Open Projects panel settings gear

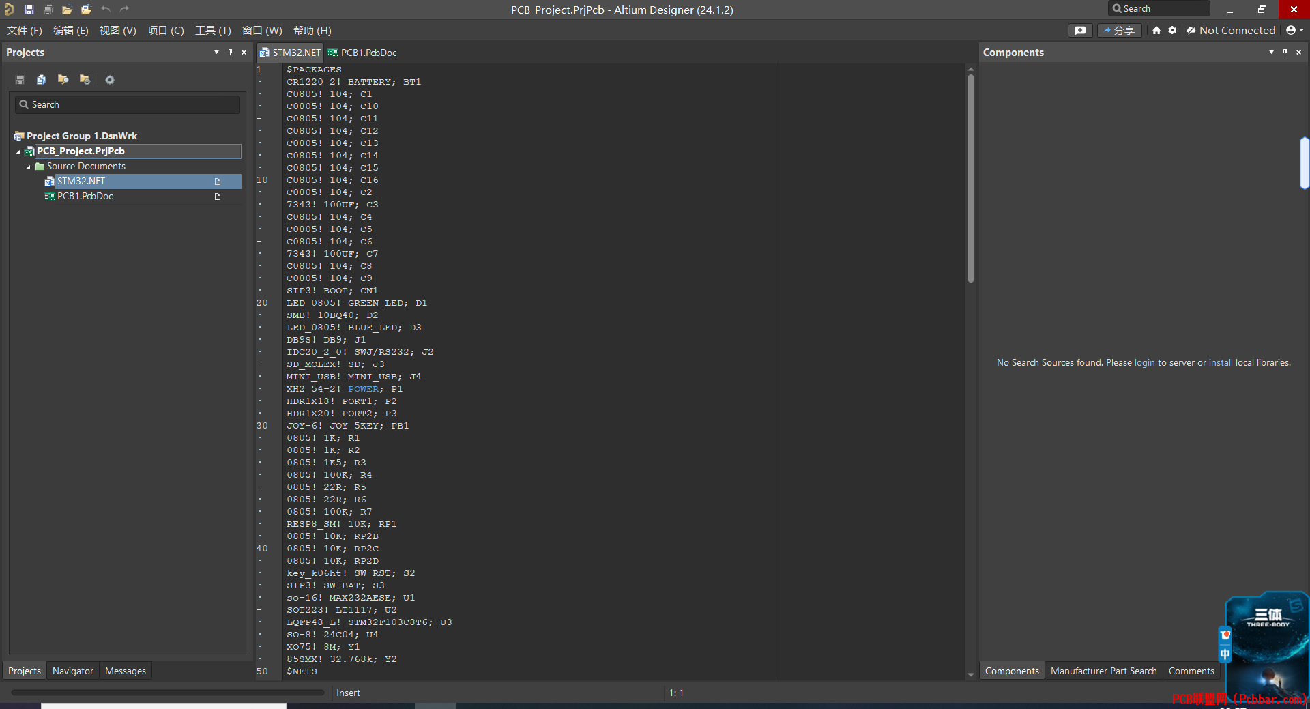(110, 80)
